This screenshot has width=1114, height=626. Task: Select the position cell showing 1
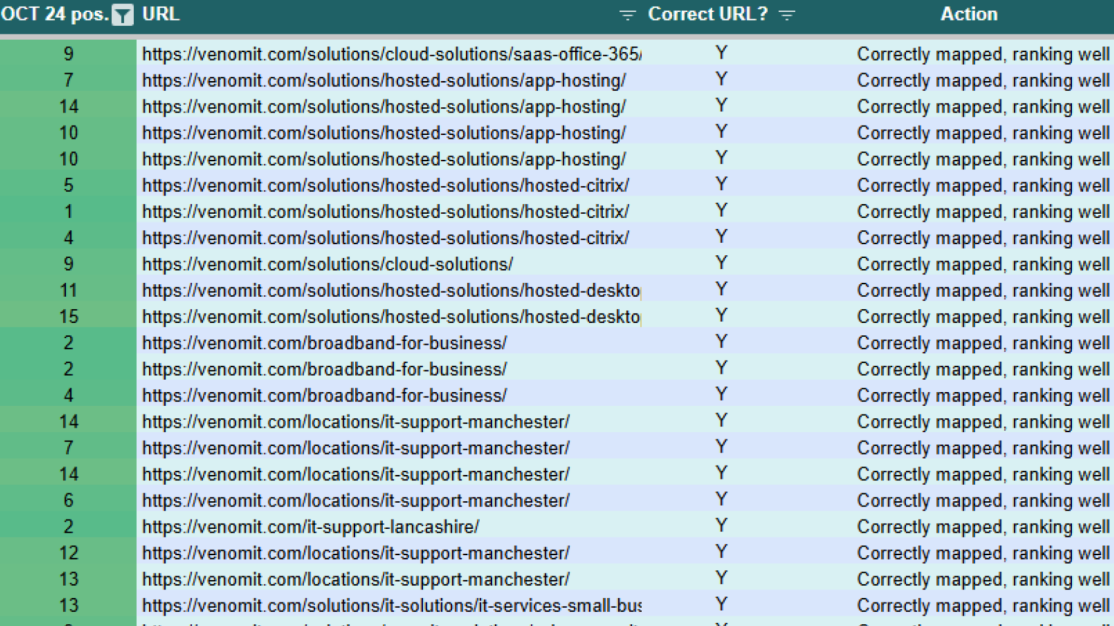click(x=69, y=211)
